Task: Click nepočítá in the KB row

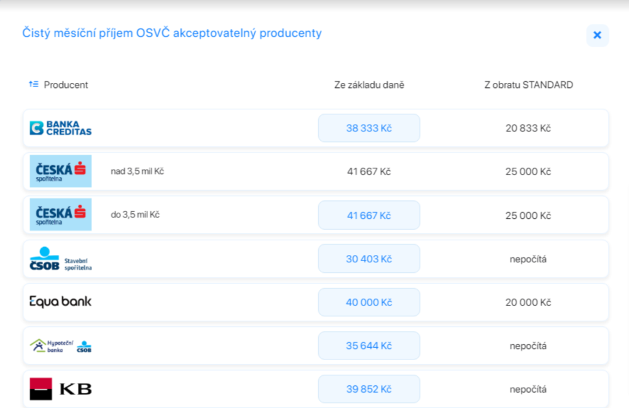Action: (528, 389)
